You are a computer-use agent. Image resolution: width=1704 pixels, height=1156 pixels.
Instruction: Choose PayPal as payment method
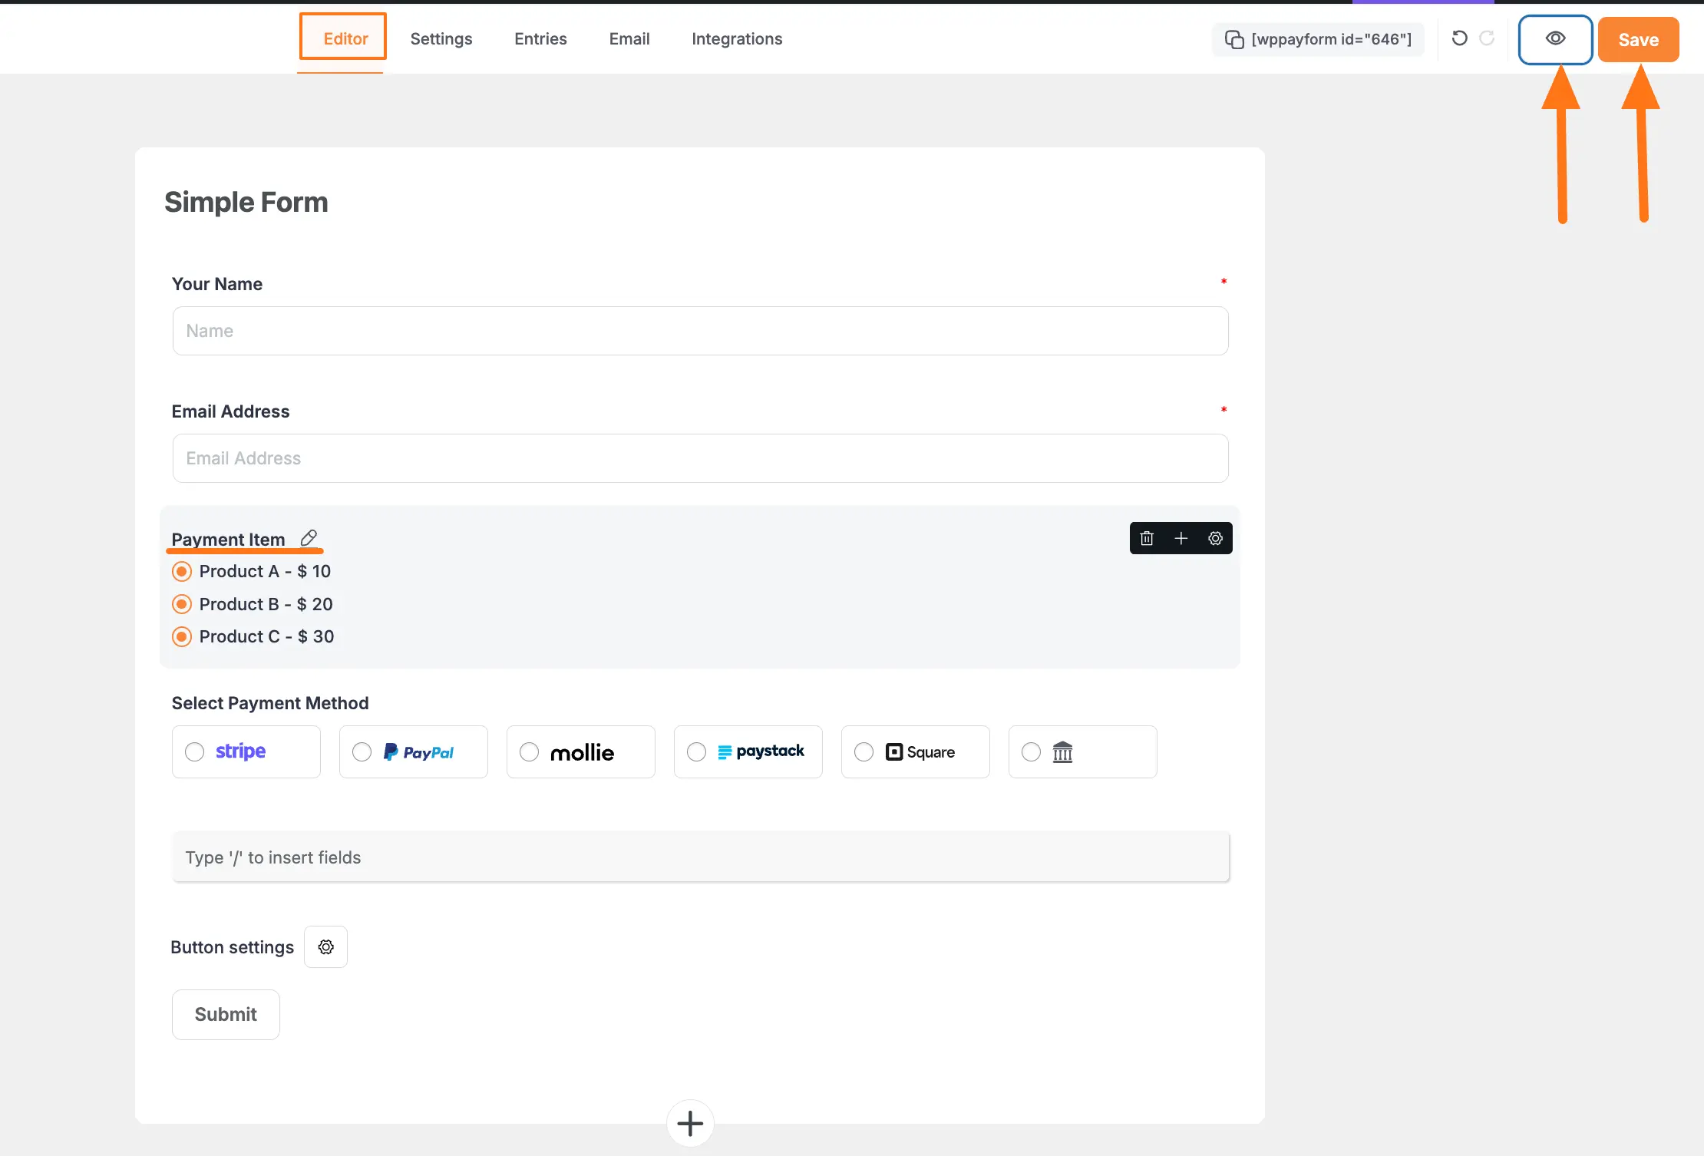tap(362, 751)
